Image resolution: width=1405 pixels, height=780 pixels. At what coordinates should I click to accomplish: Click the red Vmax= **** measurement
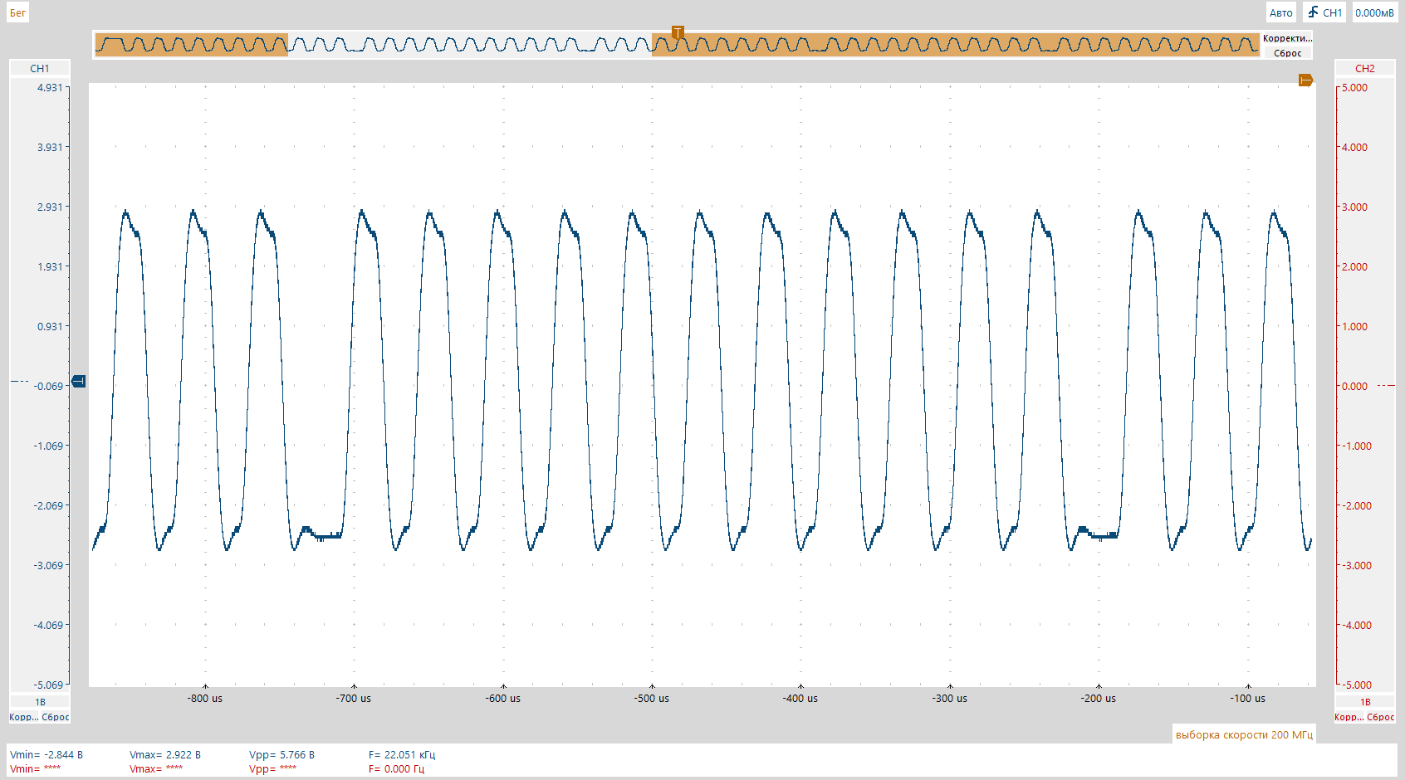(156, 768)
